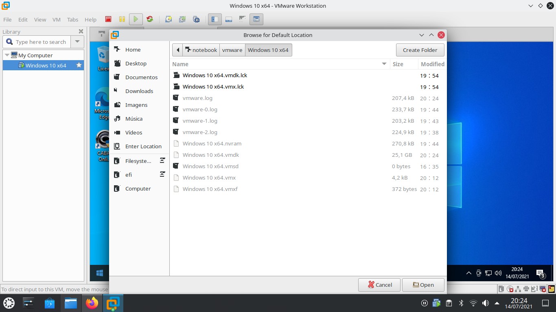Select the Windows 10 x64.vmdk.lck folder
The image size is (556, 312).
pyautogui.click(x=308, y=75)
